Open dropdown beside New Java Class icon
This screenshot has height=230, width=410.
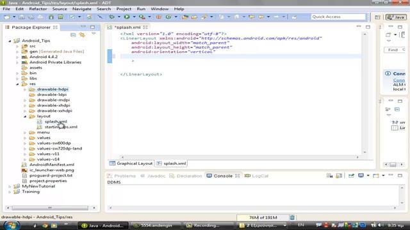tap(176, 17)
